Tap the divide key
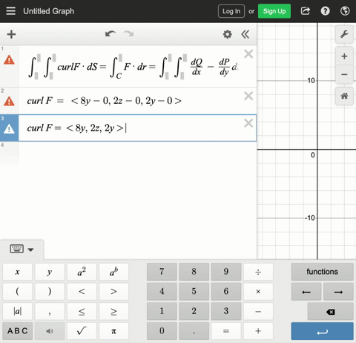The image size is (356, 343). click(258, 272)
